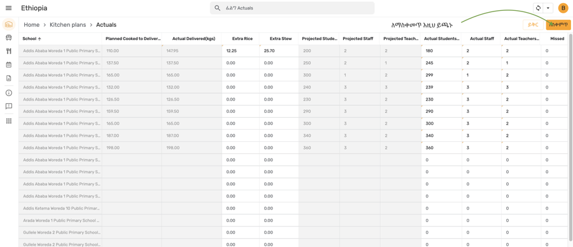Click the outlined Amharic cancel button
Screen dimensions: 573x247
533,25
